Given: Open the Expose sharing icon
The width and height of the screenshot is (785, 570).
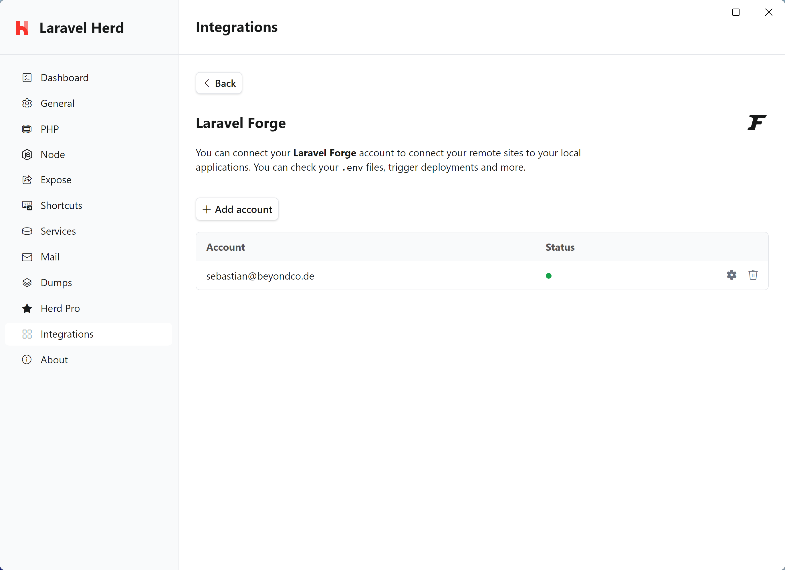Looking at the screenshot, I should [27, 180].
